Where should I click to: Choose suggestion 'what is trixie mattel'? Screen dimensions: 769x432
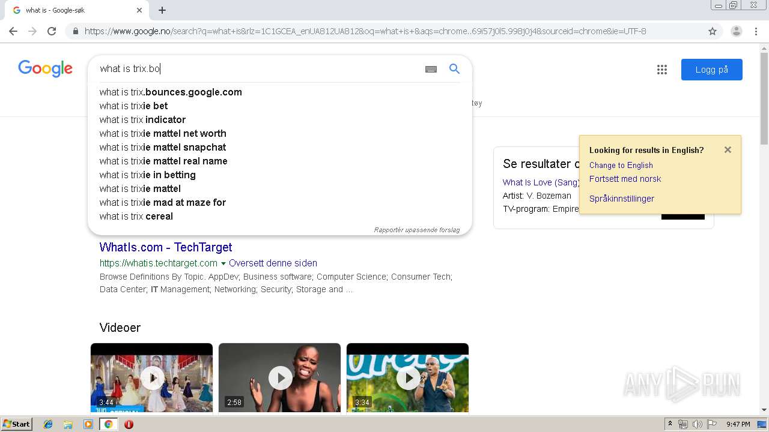[x=280, y=188]
